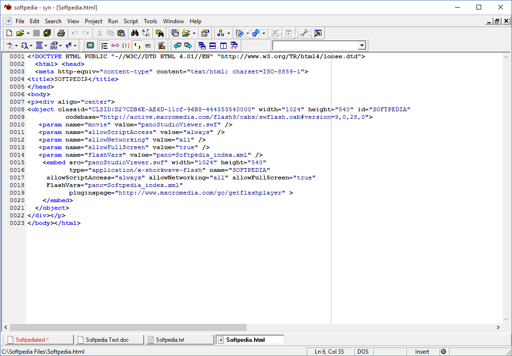Screen dimensions: 512x356
Task: Click the blue gears icon
Action: pyautogui.click(x=256, y=33)
